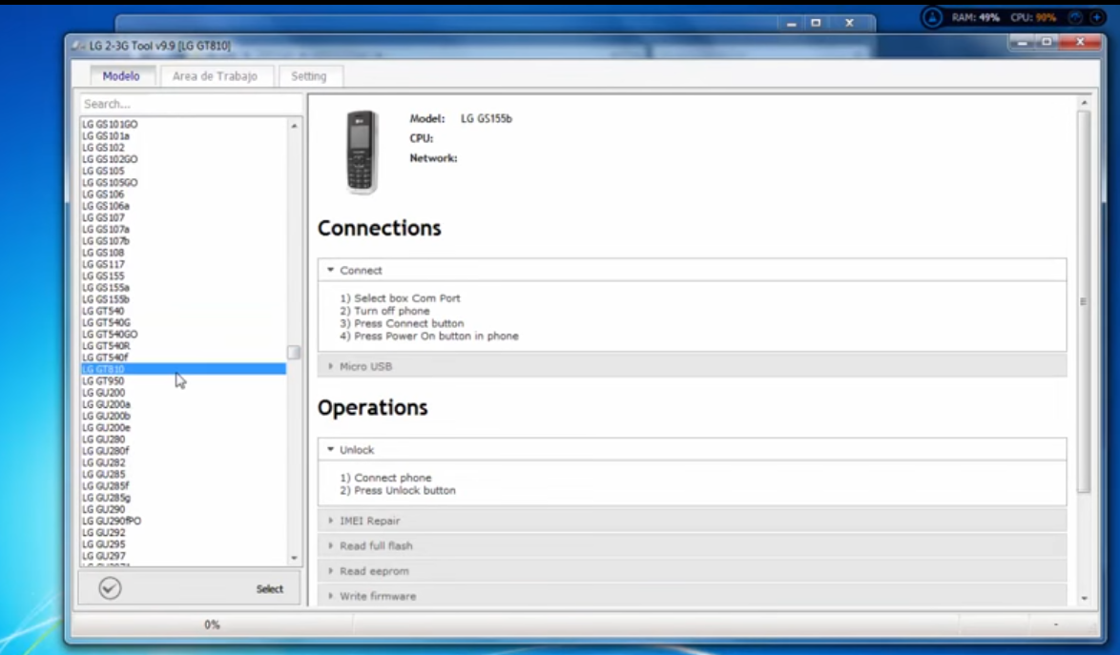
Task: Select LG GS106 in the list
Action: pyautogui.click(x=183, y=194)
